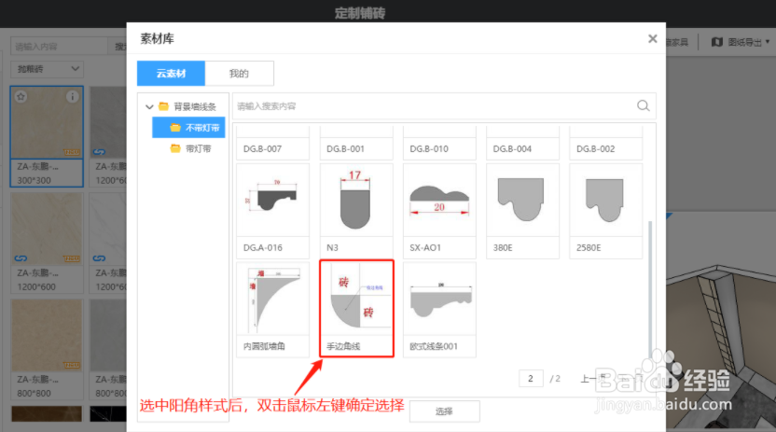Open the 抛釉砖 dropdown in background panel
This screenshot has height=432, width=776.
pyautogui.click(x=47, y=69)
